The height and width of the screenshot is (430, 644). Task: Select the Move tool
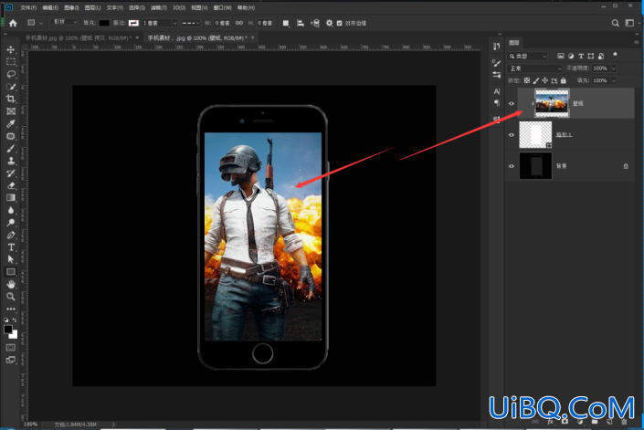tap(11, 49)
